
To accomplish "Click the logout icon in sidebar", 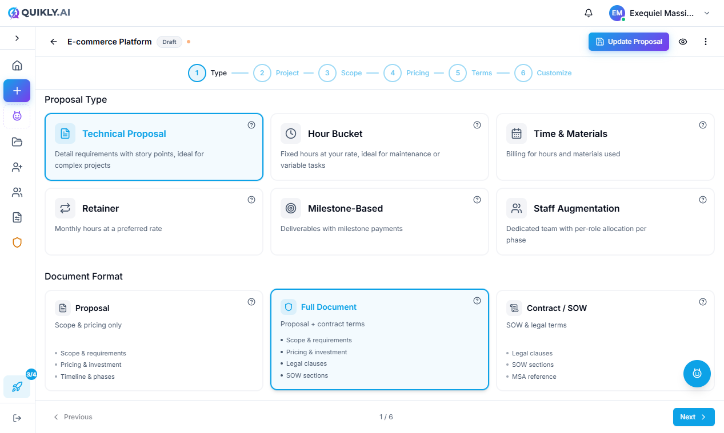I will coord(17,418).
